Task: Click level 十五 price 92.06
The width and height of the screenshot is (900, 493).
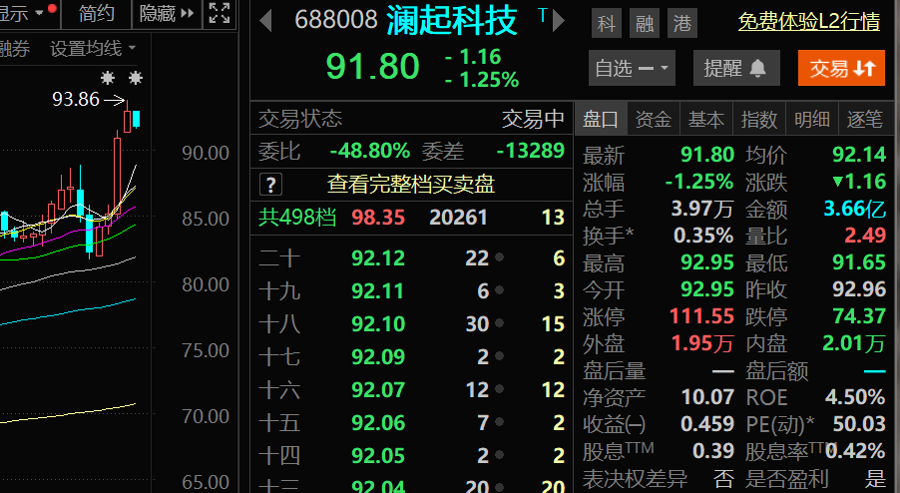Action: coord(378,423)
